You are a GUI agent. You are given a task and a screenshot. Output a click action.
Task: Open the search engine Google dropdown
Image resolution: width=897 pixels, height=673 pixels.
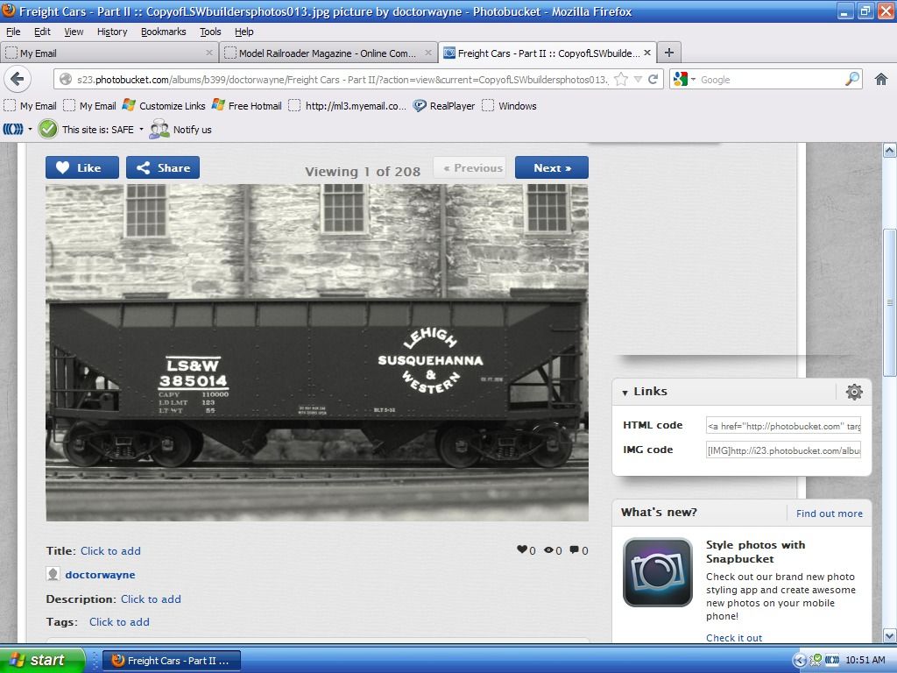(684, 80)
